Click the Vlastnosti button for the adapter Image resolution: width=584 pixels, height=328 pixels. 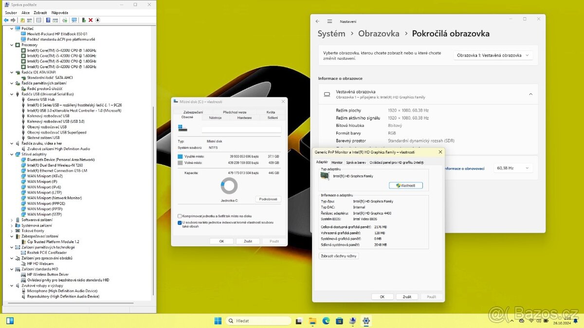(406, 186)
